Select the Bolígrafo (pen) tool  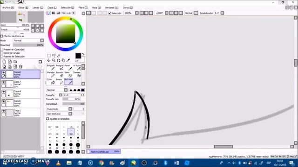pyautogui.click(x=51, y=67)
